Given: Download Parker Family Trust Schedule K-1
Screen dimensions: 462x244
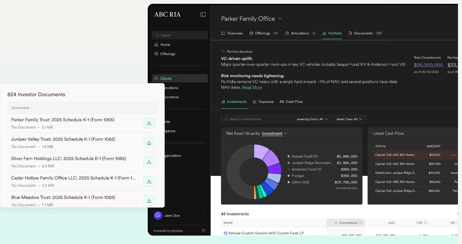Looking at the screenshot, I should pos(149,123).
